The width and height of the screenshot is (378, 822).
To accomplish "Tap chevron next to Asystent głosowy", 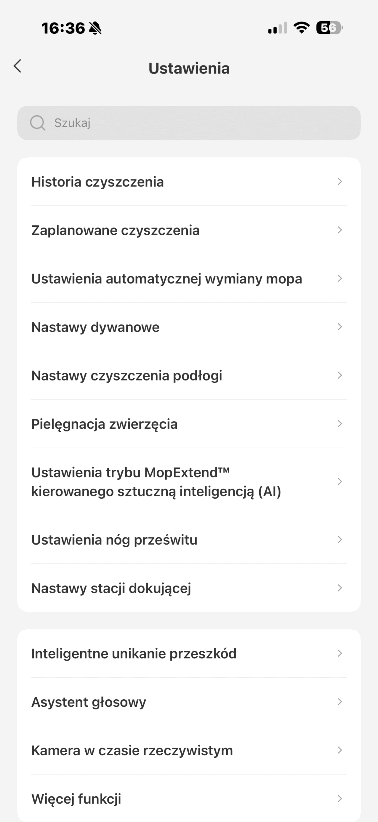I will (340, 702).
